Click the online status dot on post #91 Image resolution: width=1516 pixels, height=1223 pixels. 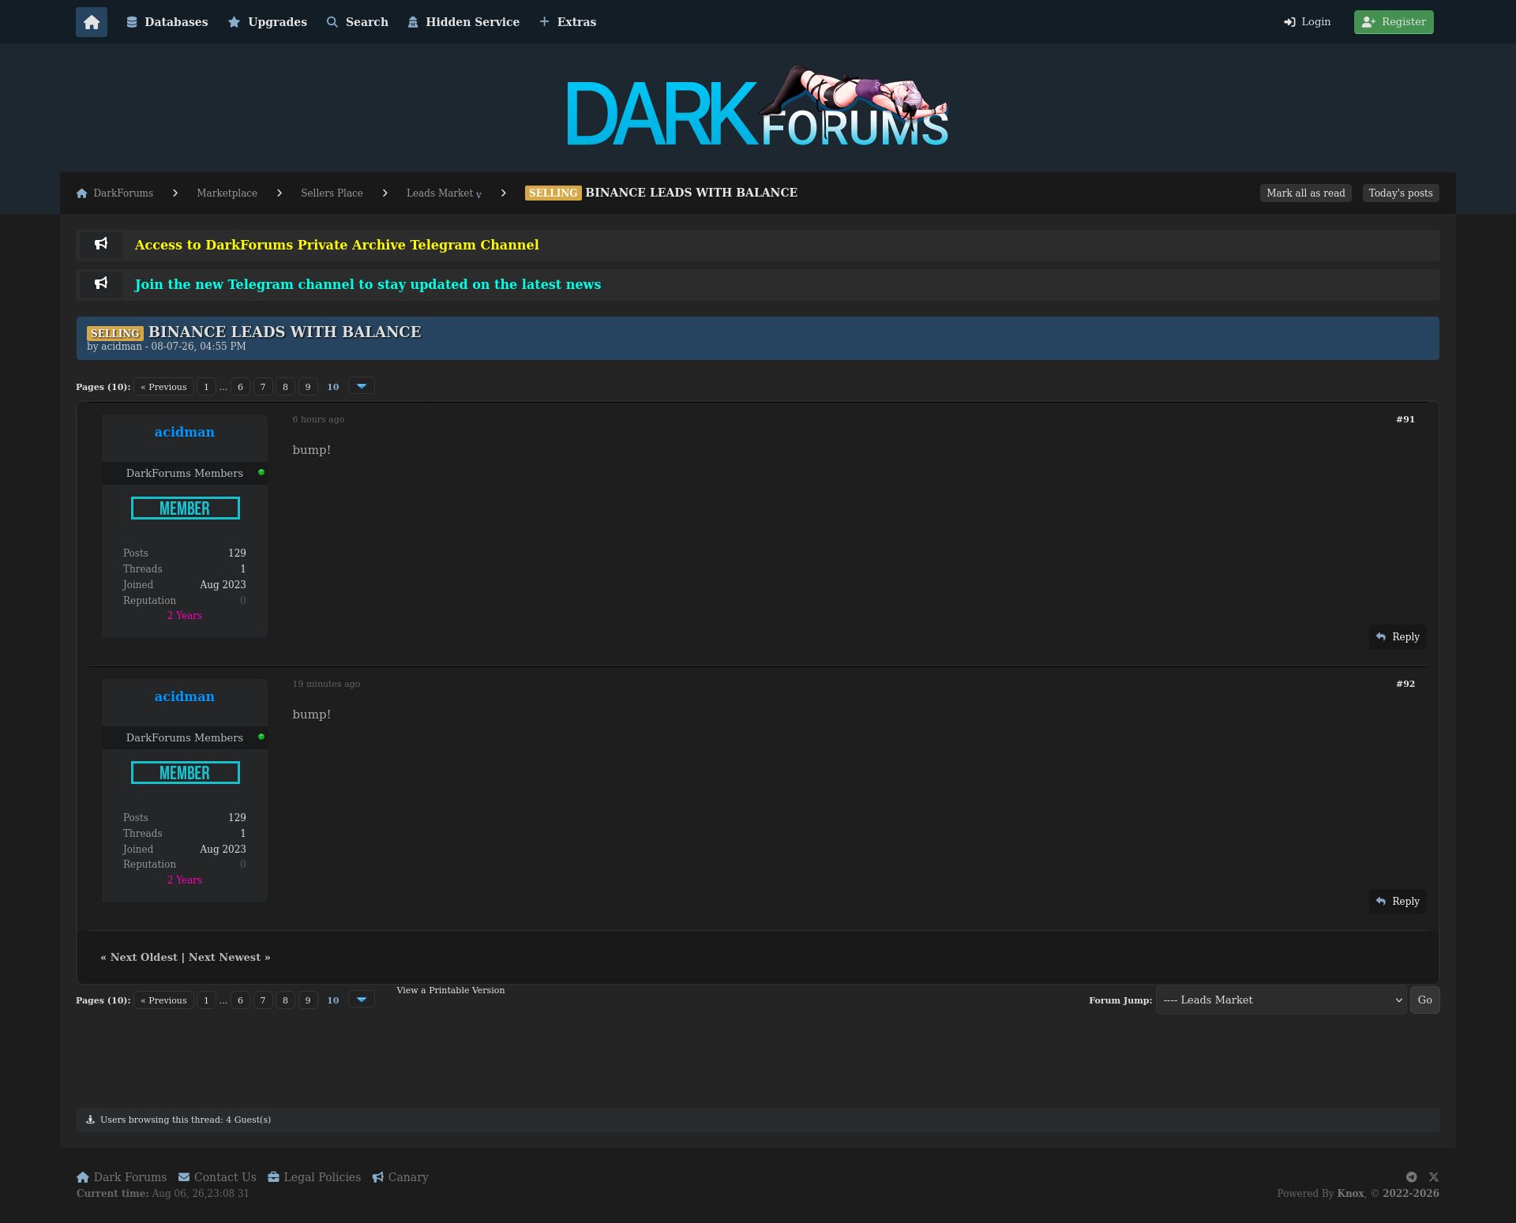pyautogui.click(x=261, y=472)
